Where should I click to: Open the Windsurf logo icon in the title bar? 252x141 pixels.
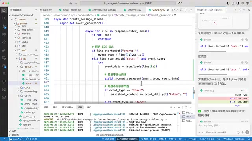pyautogui.click(x=180, y=3)
